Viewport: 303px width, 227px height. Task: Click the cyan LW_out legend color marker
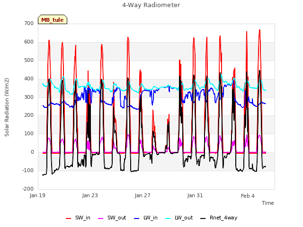(168, 218)
